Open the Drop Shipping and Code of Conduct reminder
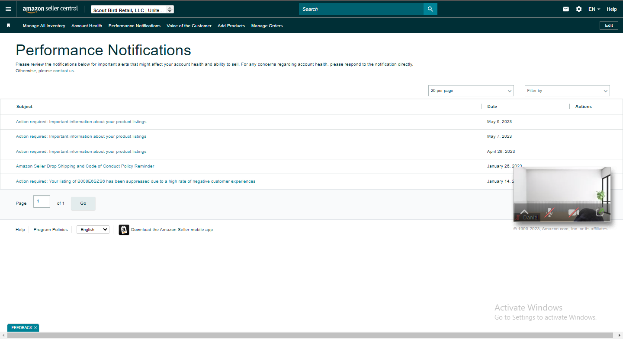This screenshot has height=339, width=623. pos(85,166)
